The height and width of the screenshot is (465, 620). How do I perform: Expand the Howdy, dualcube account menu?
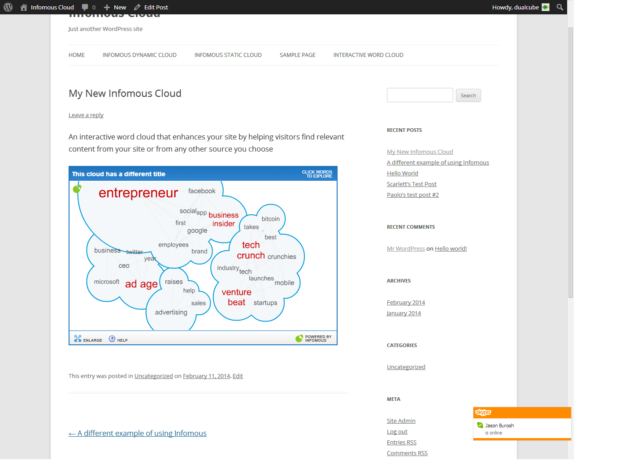pos(515,7)
